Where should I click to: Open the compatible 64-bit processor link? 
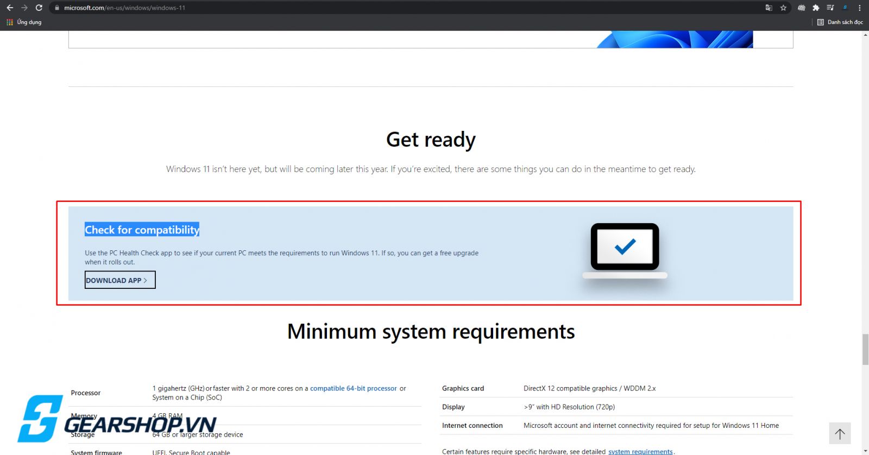tap(354, 388)
